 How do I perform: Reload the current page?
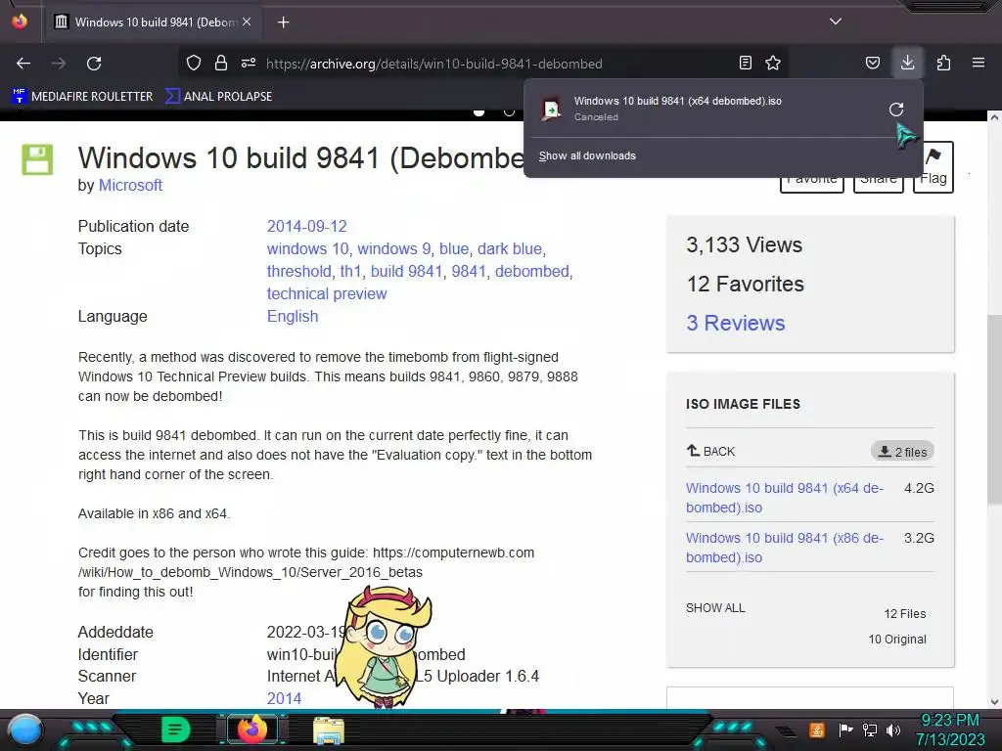[94, 64]
